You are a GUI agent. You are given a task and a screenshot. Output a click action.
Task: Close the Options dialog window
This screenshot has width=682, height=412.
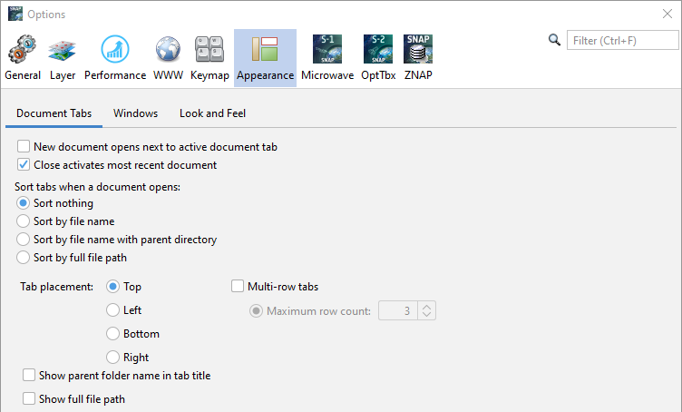click(667, 14)
